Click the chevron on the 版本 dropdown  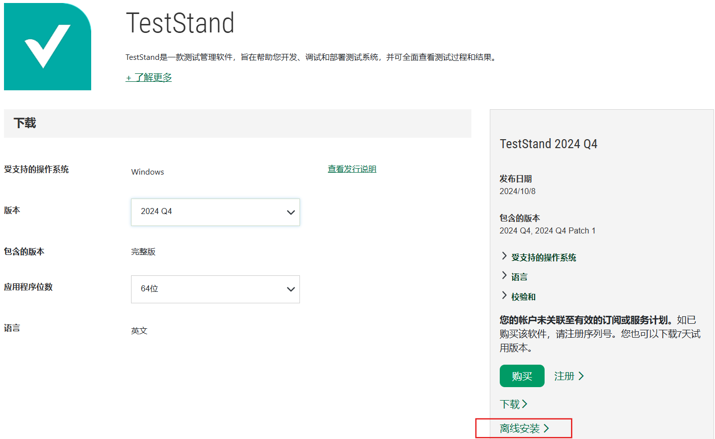click(x=290, y=212)
